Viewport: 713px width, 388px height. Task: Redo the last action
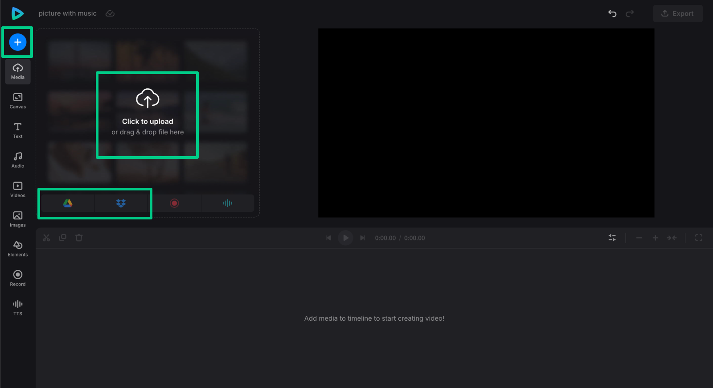tap(630, 13)
